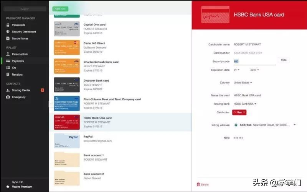307x192 pixels.
Task: Click the 'Carte ING Direct' title
Action: (94, 43)
